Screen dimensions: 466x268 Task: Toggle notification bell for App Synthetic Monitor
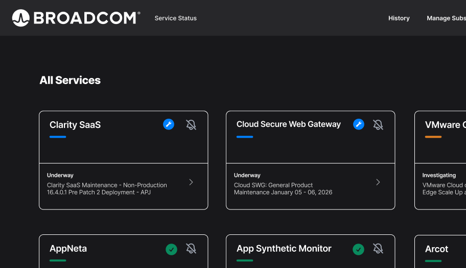(x=378, y=249)
